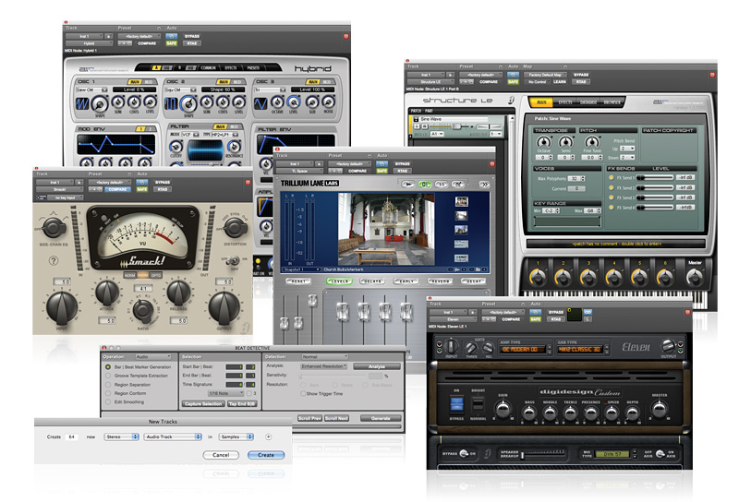This screenshot has height=502, width=739.
Task: Switch to the Database tab in Structure LE
Action: (588, 102)
